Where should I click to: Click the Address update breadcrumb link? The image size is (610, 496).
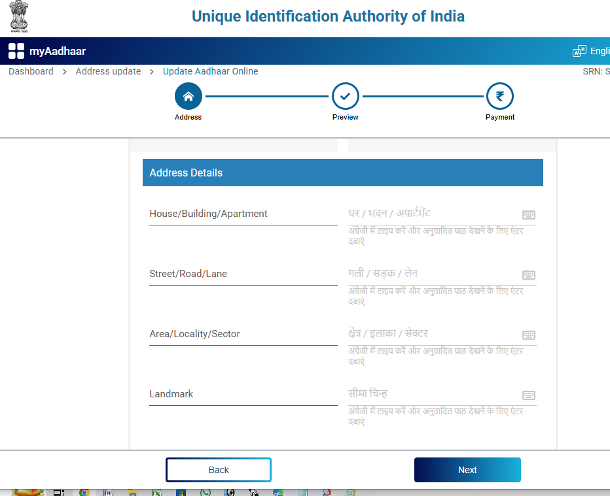pyautogui.click(x=108, y=71)
